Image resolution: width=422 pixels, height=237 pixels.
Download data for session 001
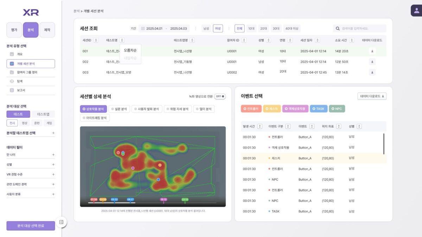(372, 51)
